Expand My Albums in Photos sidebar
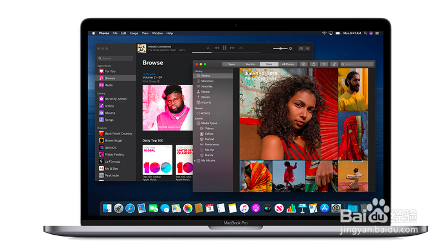Screen dimensions: 443x245 pos(195,161)
